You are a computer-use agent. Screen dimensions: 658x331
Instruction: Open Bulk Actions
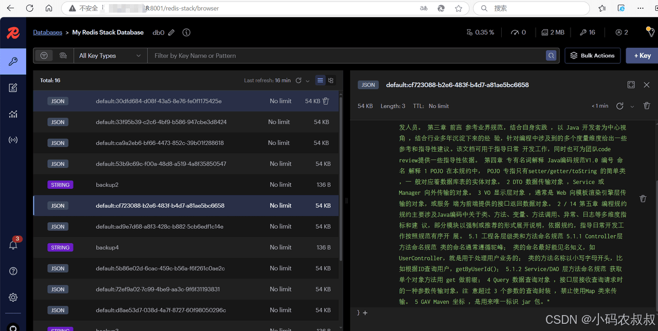[593, 55]
